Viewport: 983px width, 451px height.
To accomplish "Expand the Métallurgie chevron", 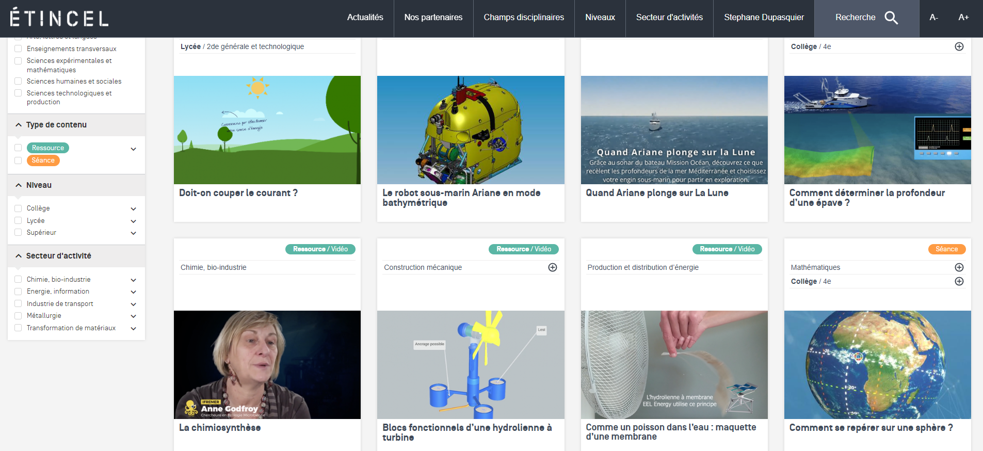I will [134, 316].
